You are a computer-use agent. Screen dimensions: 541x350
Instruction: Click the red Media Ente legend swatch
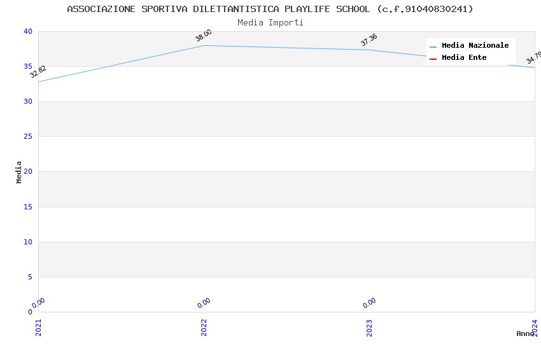[x=433, y=59]
